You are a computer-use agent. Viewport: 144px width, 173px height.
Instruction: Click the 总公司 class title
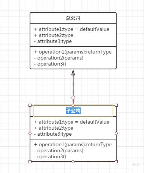(73, 18)
